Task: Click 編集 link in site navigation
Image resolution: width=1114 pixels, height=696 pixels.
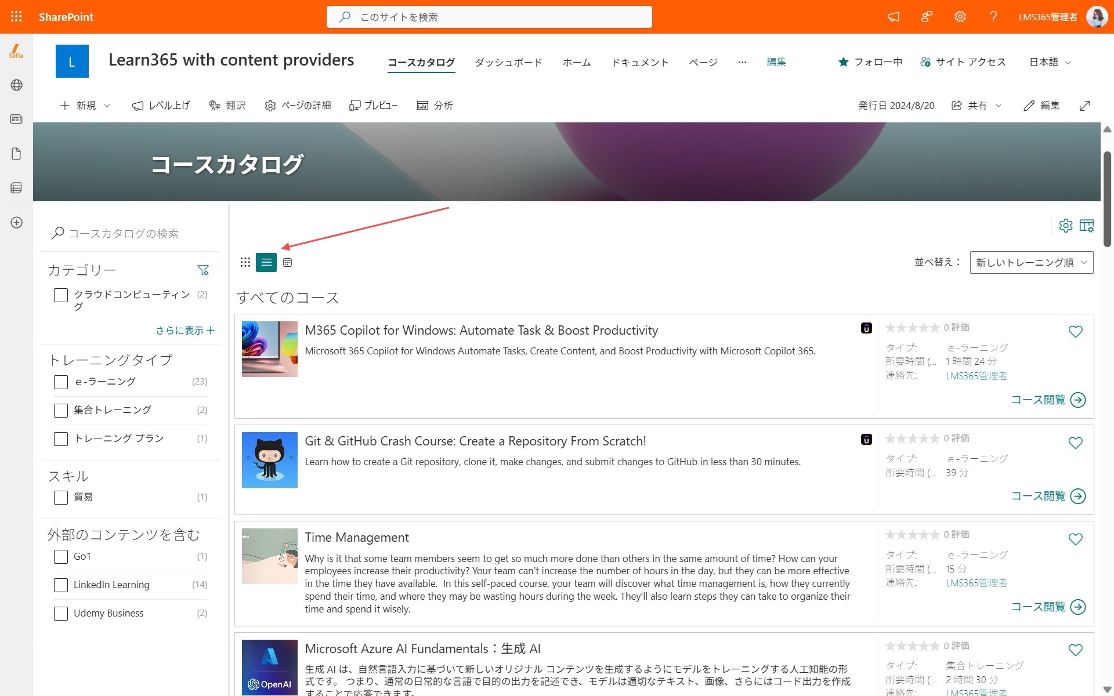Action: pos(776,62)
